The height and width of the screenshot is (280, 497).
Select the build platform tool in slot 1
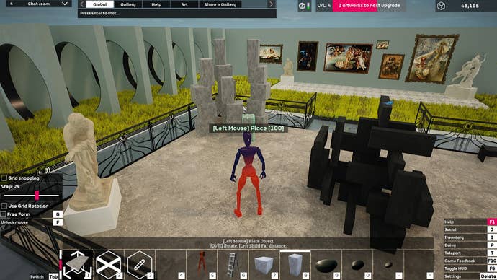[78, 265]
